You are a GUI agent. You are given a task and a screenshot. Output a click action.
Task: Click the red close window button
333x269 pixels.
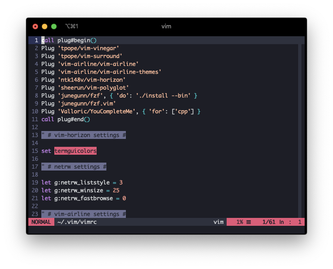click(35, 26)
